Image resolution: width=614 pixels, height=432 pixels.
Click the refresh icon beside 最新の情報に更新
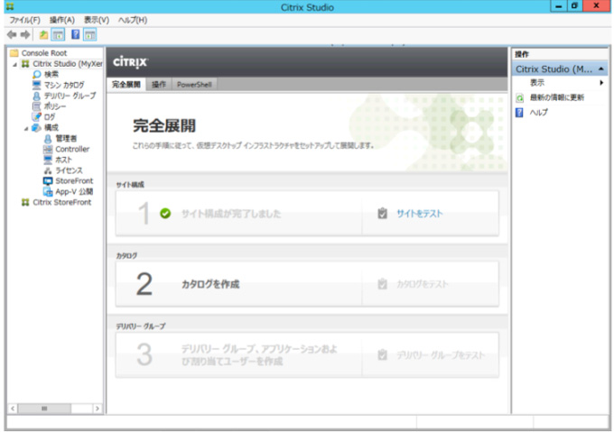pos(519,97)
